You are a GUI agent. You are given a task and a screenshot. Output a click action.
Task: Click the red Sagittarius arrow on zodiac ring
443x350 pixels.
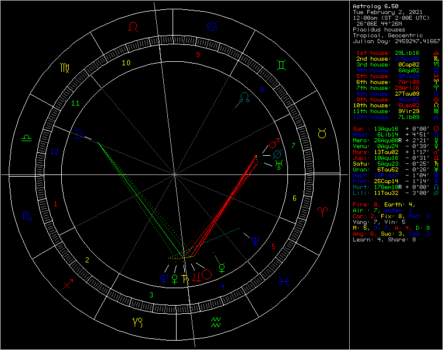[x=68, y=284]
